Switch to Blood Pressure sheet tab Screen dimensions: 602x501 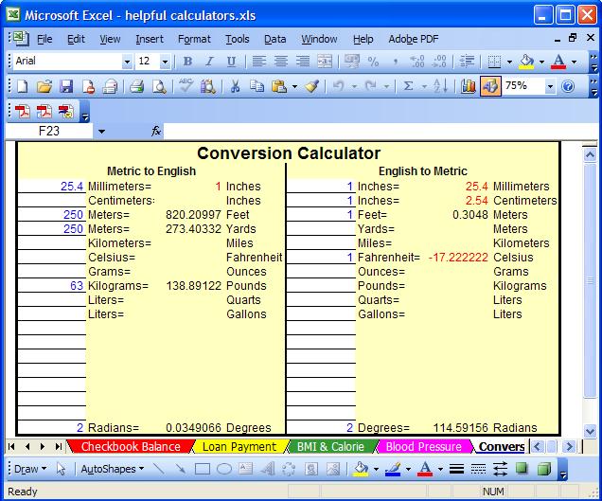(x=423, y=446)
